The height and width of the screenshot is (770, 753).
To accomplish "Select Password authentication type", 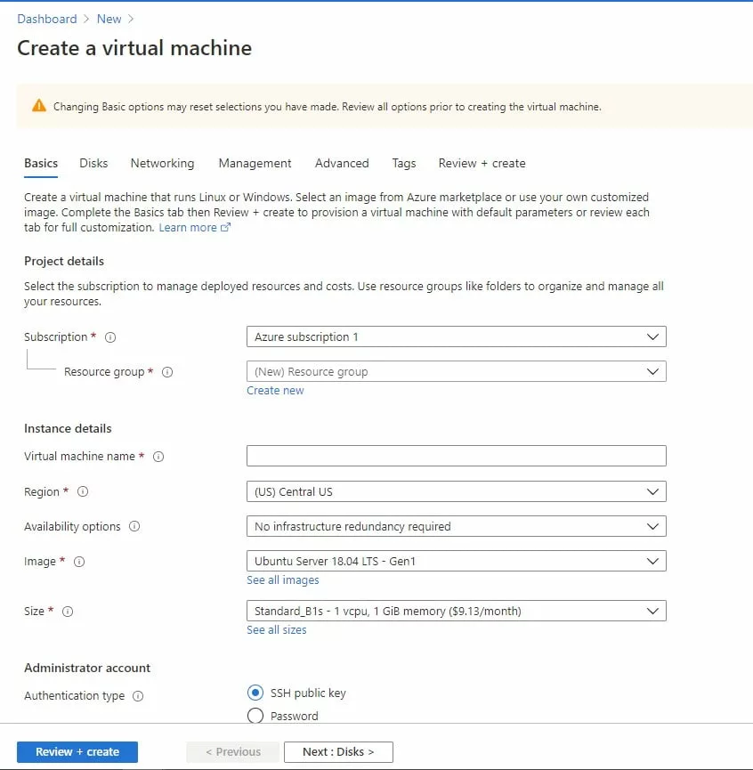I will coord(255,716).
